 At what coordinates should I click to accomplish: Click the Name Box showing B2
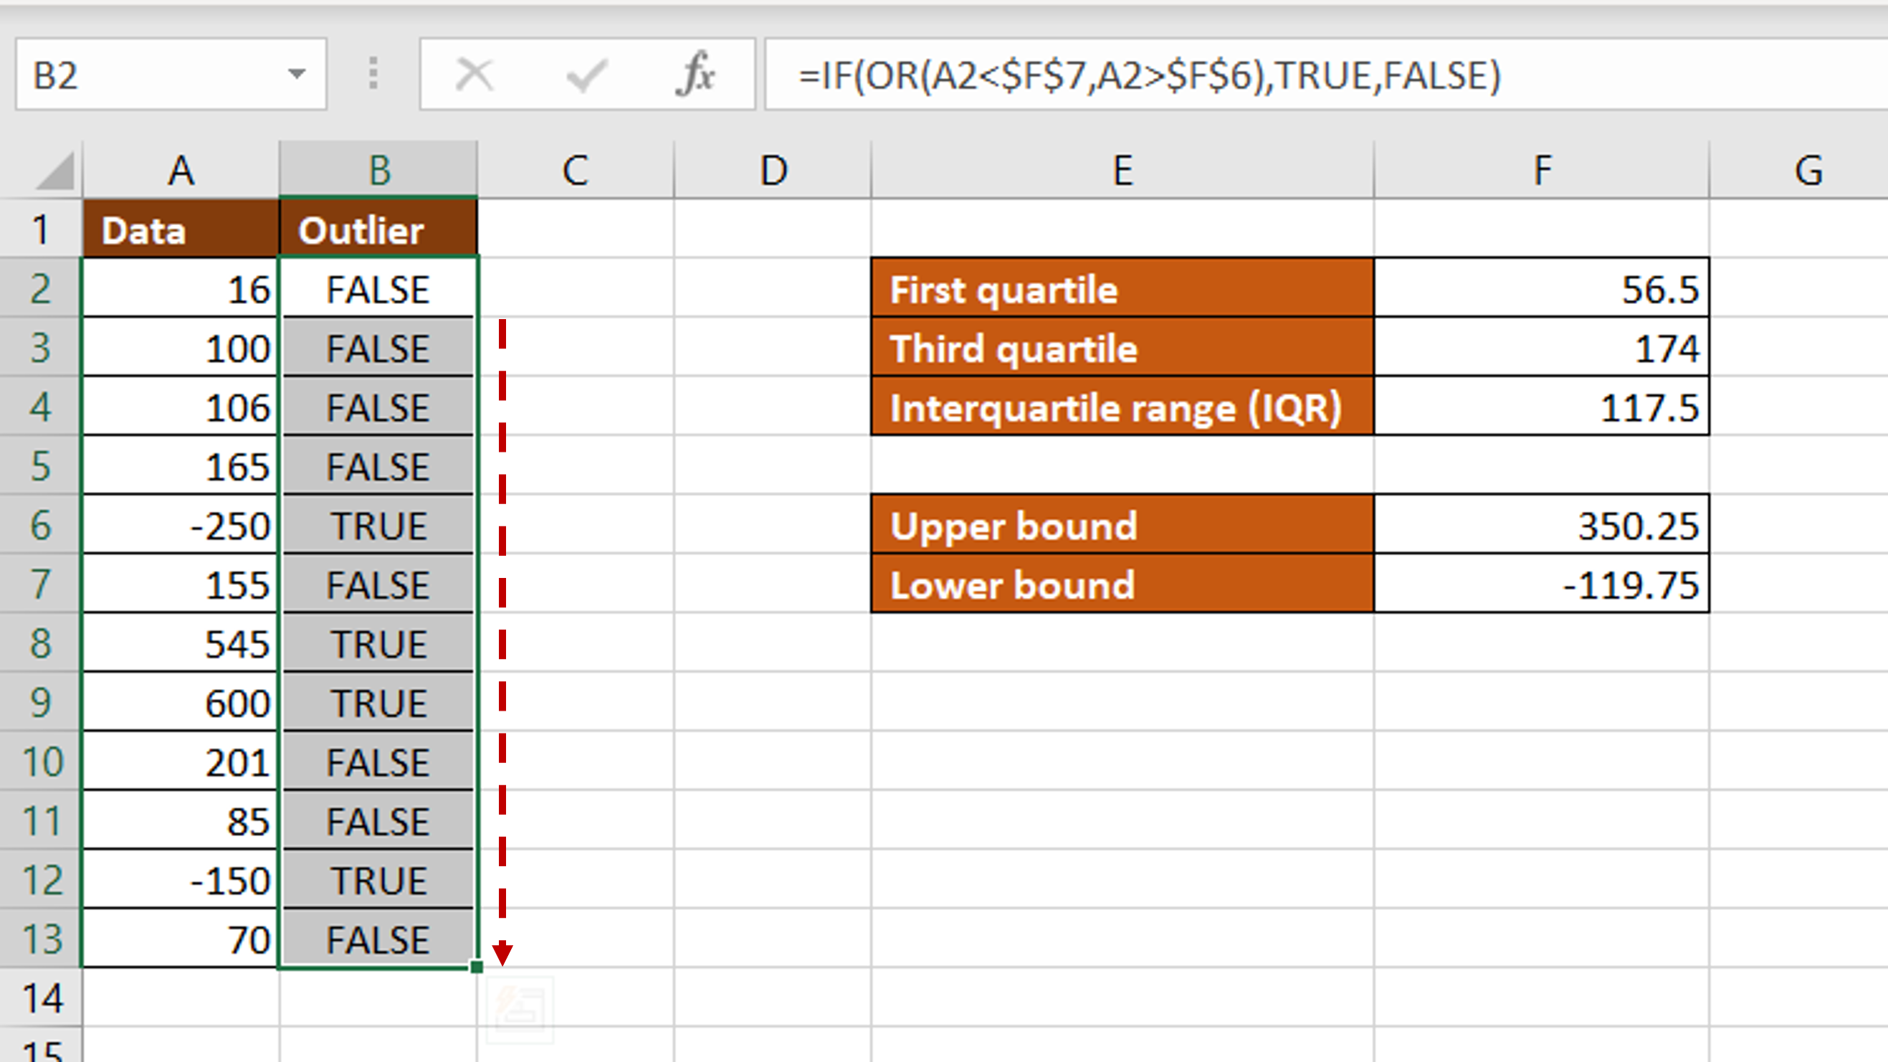[147, 75]
